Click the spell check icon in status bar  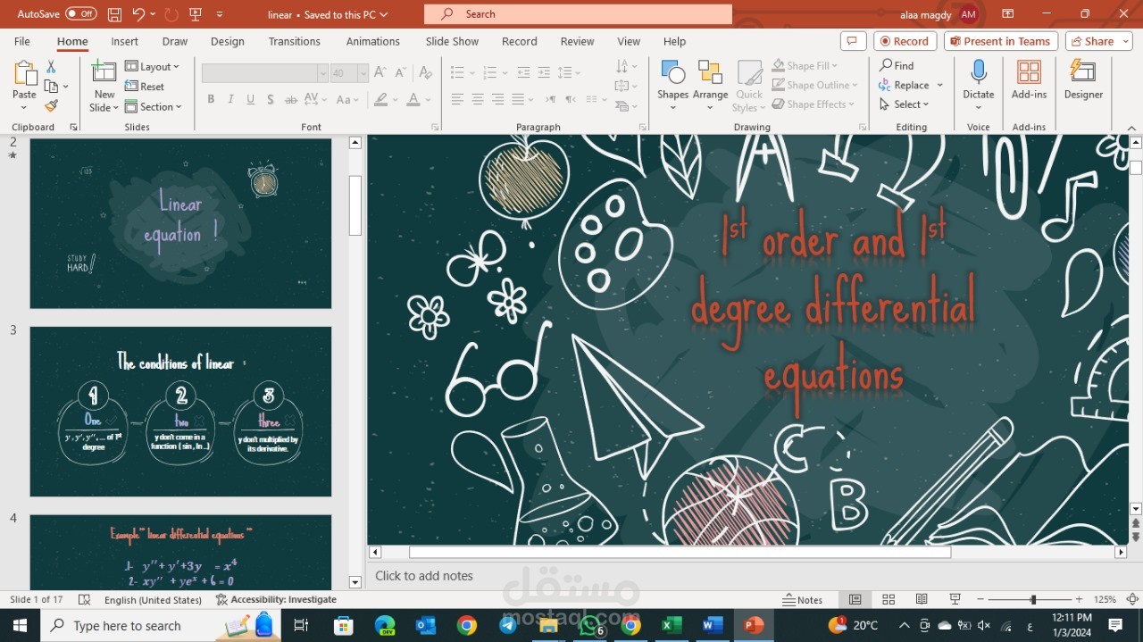coord(85,599)
